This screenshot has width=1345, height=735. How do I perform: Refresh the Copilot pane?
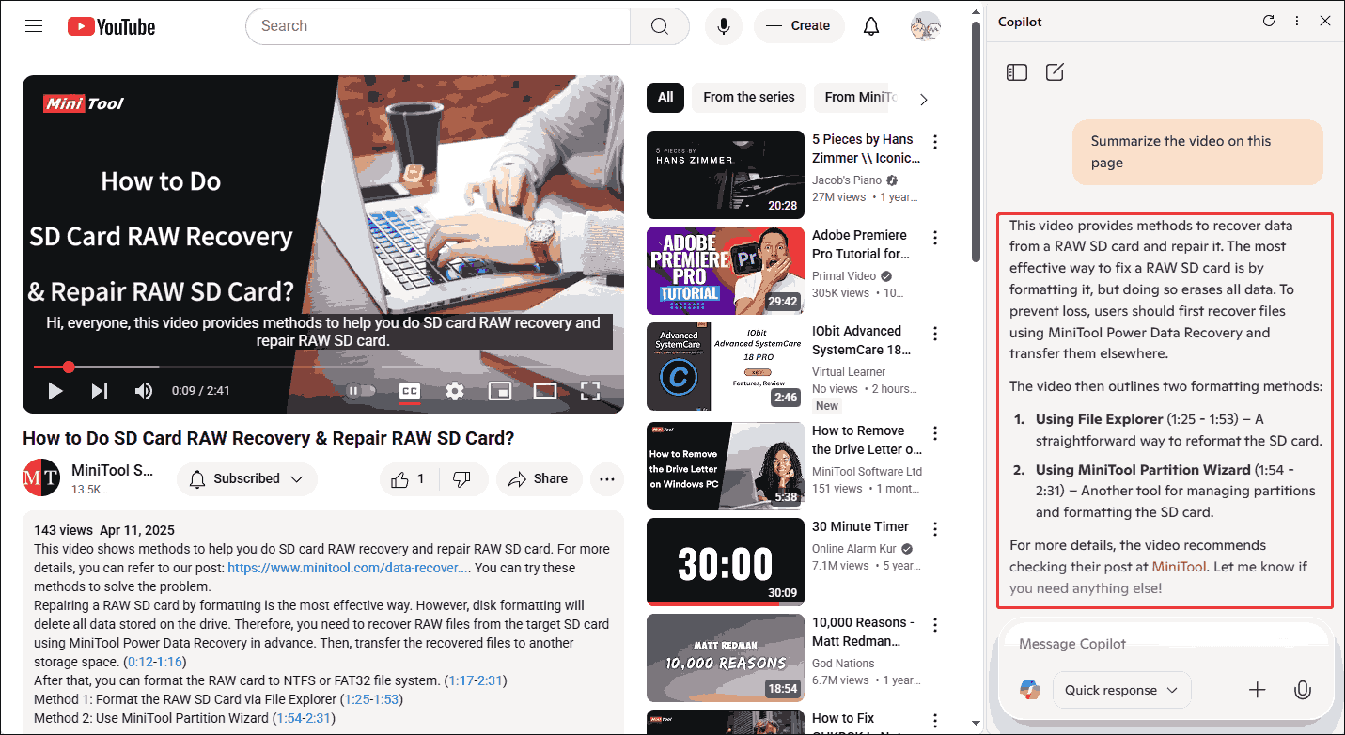[1269, 21]
